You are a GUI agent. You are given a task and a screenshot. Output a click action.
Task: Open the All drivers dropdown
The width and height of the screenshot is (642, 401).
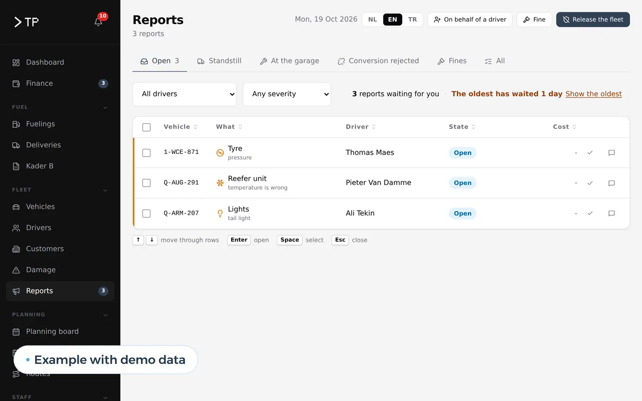[185, 94]
